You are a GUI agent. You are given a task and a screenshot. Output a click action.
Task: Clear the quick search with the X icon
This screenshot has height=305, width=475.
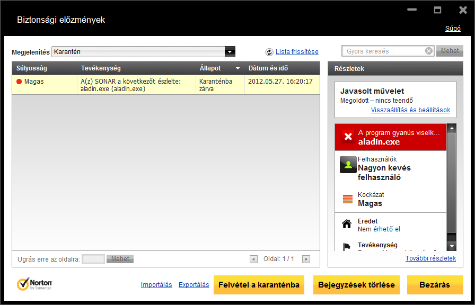pos(429,51)
